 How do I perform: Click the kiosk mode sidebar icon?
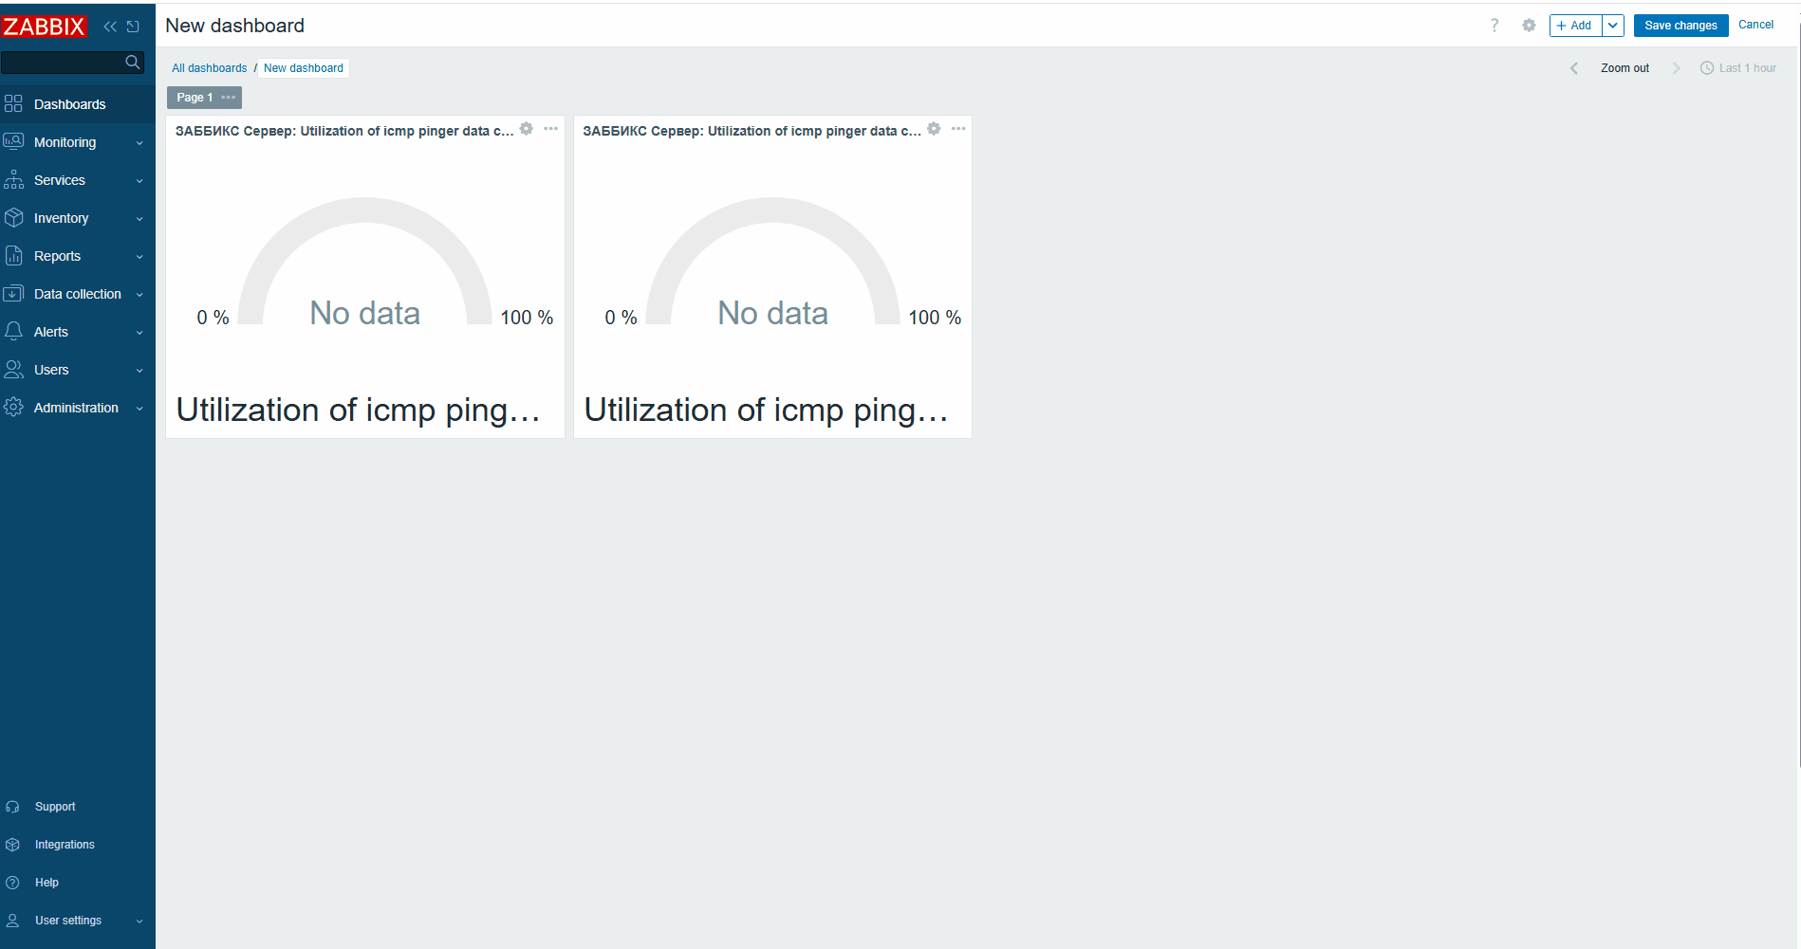(133, 27)
